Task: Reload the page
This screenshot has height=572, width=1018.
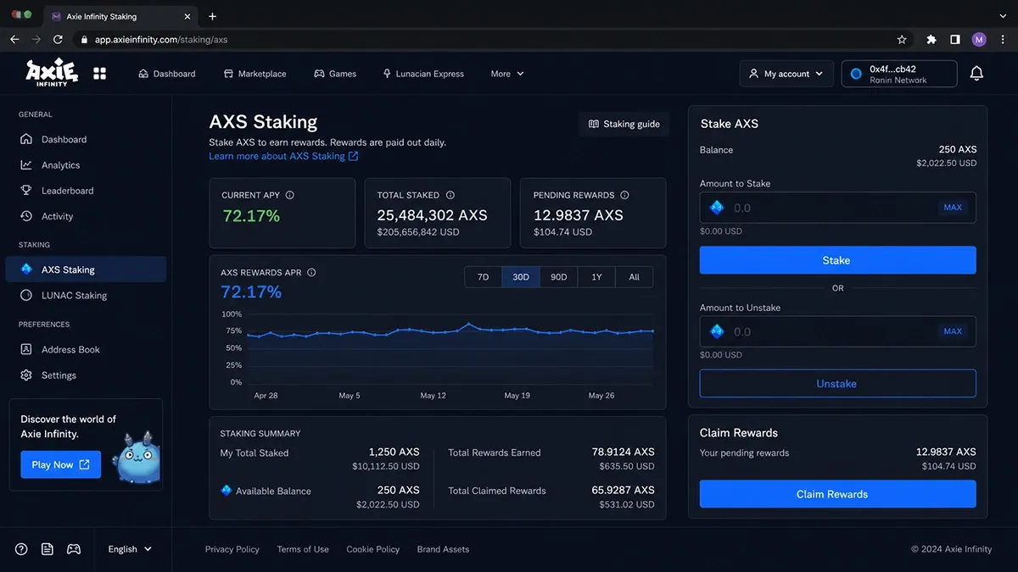Action: point(58,39)
